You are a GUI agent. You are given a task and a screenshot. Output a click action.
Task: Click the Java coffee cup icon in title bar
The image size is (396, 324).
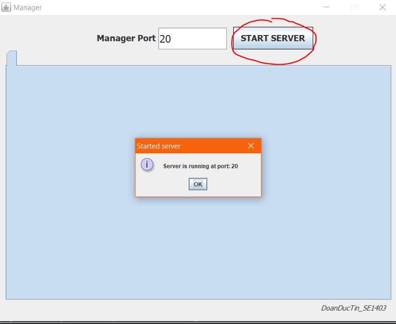(x=6, y=7)
